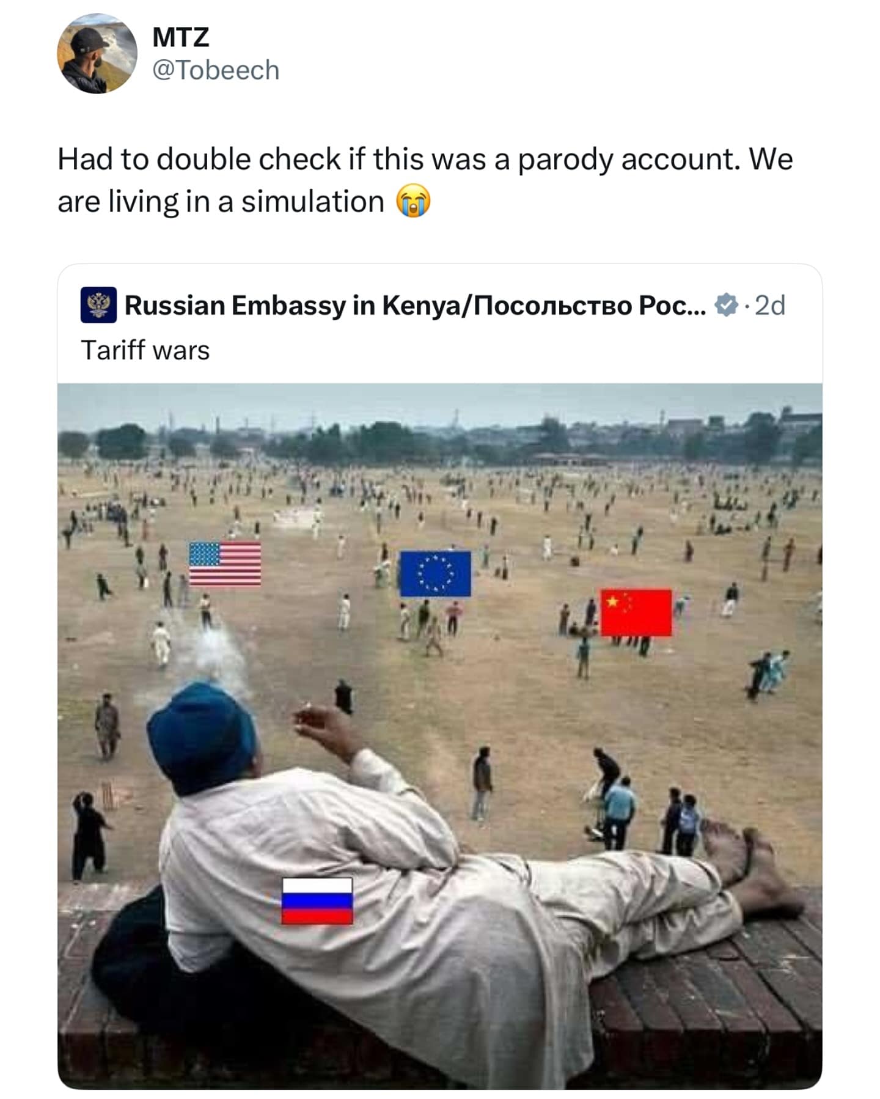Select the crying face emoji

(x=414, y=202)
